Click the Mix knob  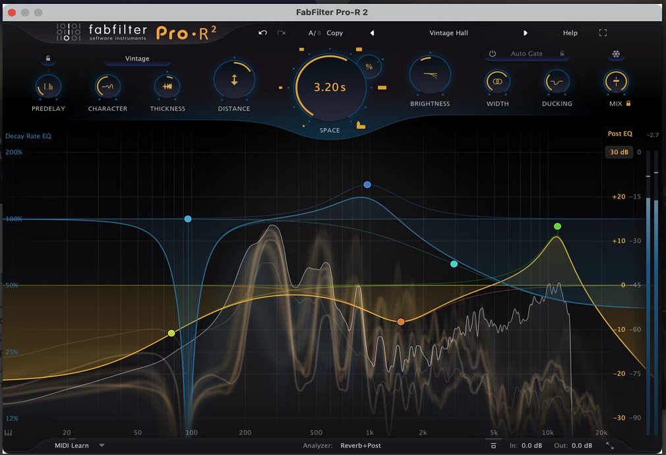point(616,82)
